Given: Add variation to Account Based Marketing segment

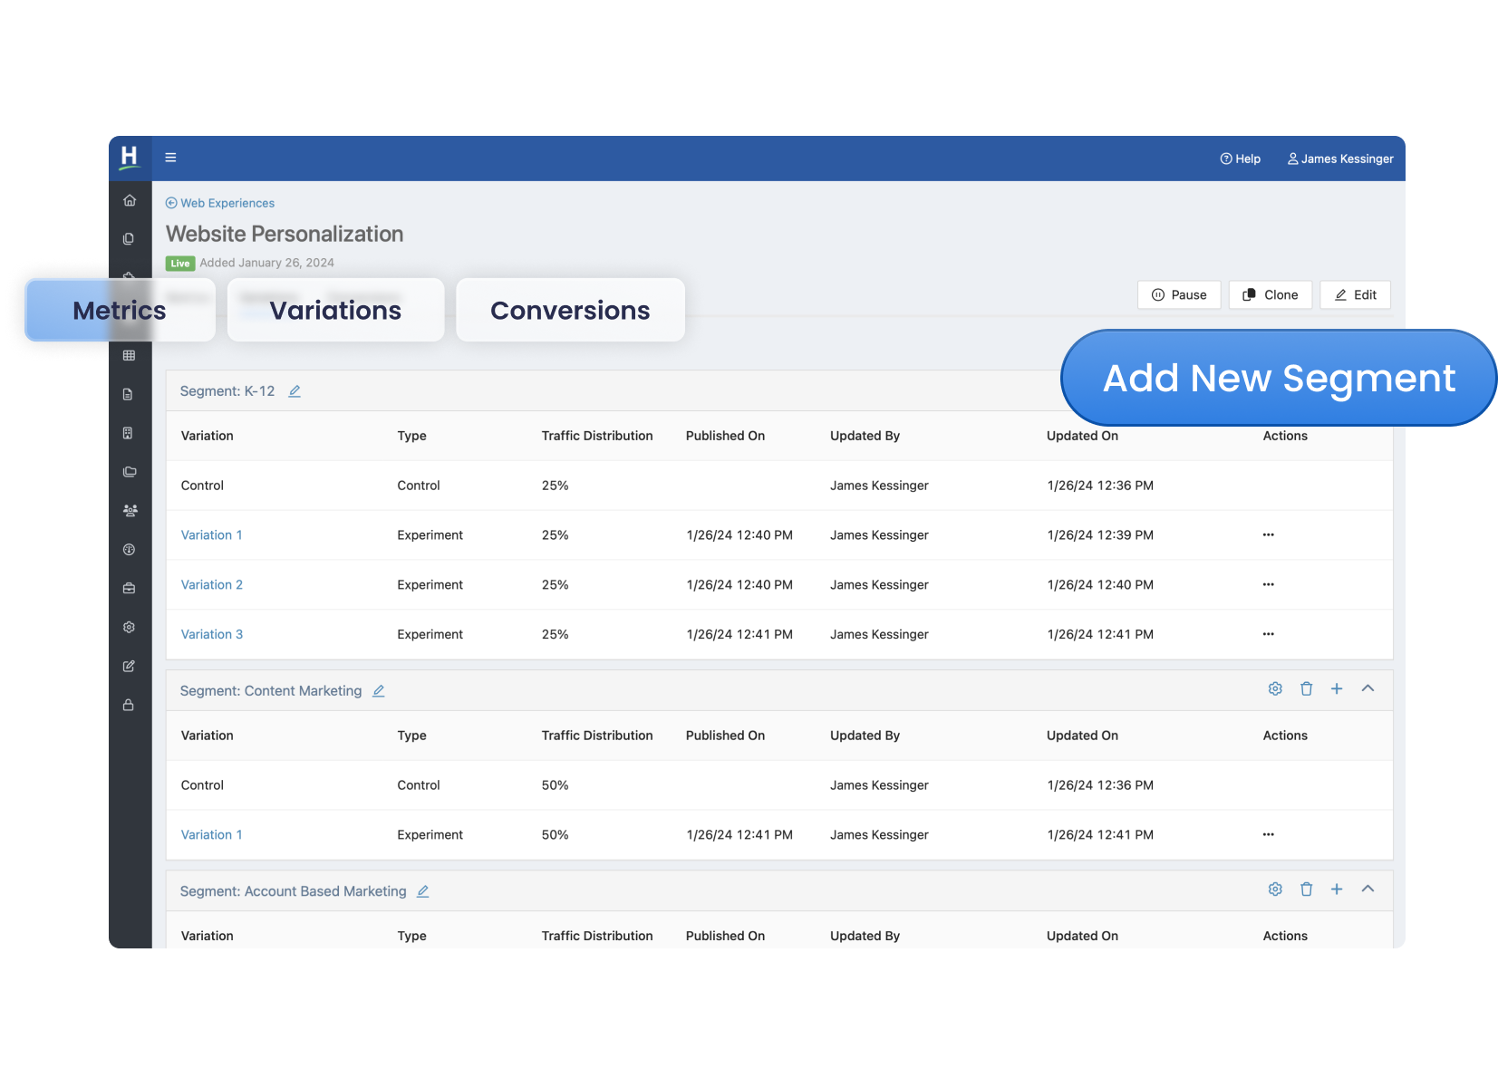Looking at the screenshot, I should click(x=1337, y=890).
